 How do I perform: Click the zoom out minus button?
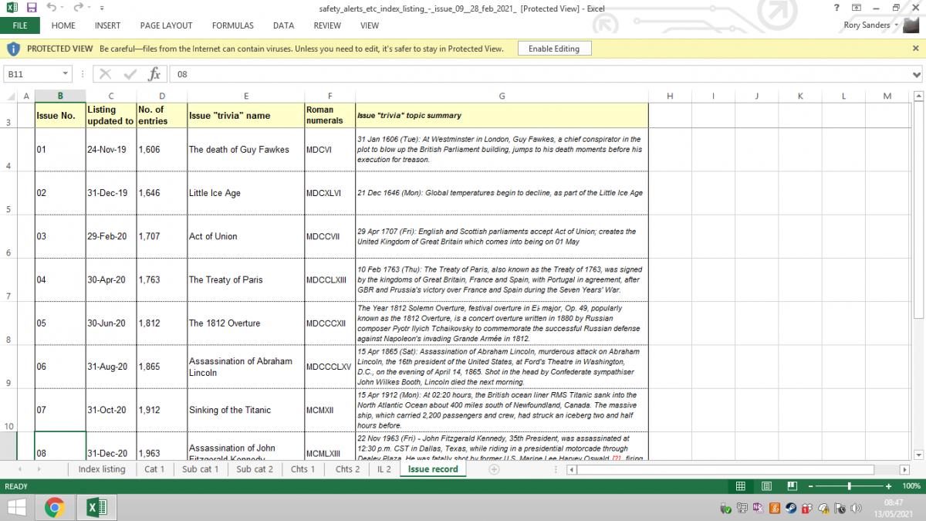(x=810, y=486)
